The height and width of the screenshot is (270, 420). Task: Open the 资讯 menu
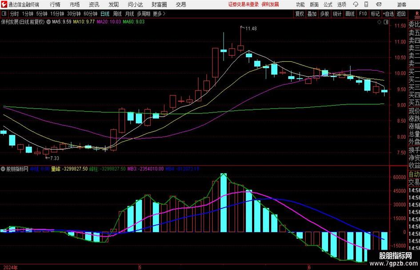[94, 4]
